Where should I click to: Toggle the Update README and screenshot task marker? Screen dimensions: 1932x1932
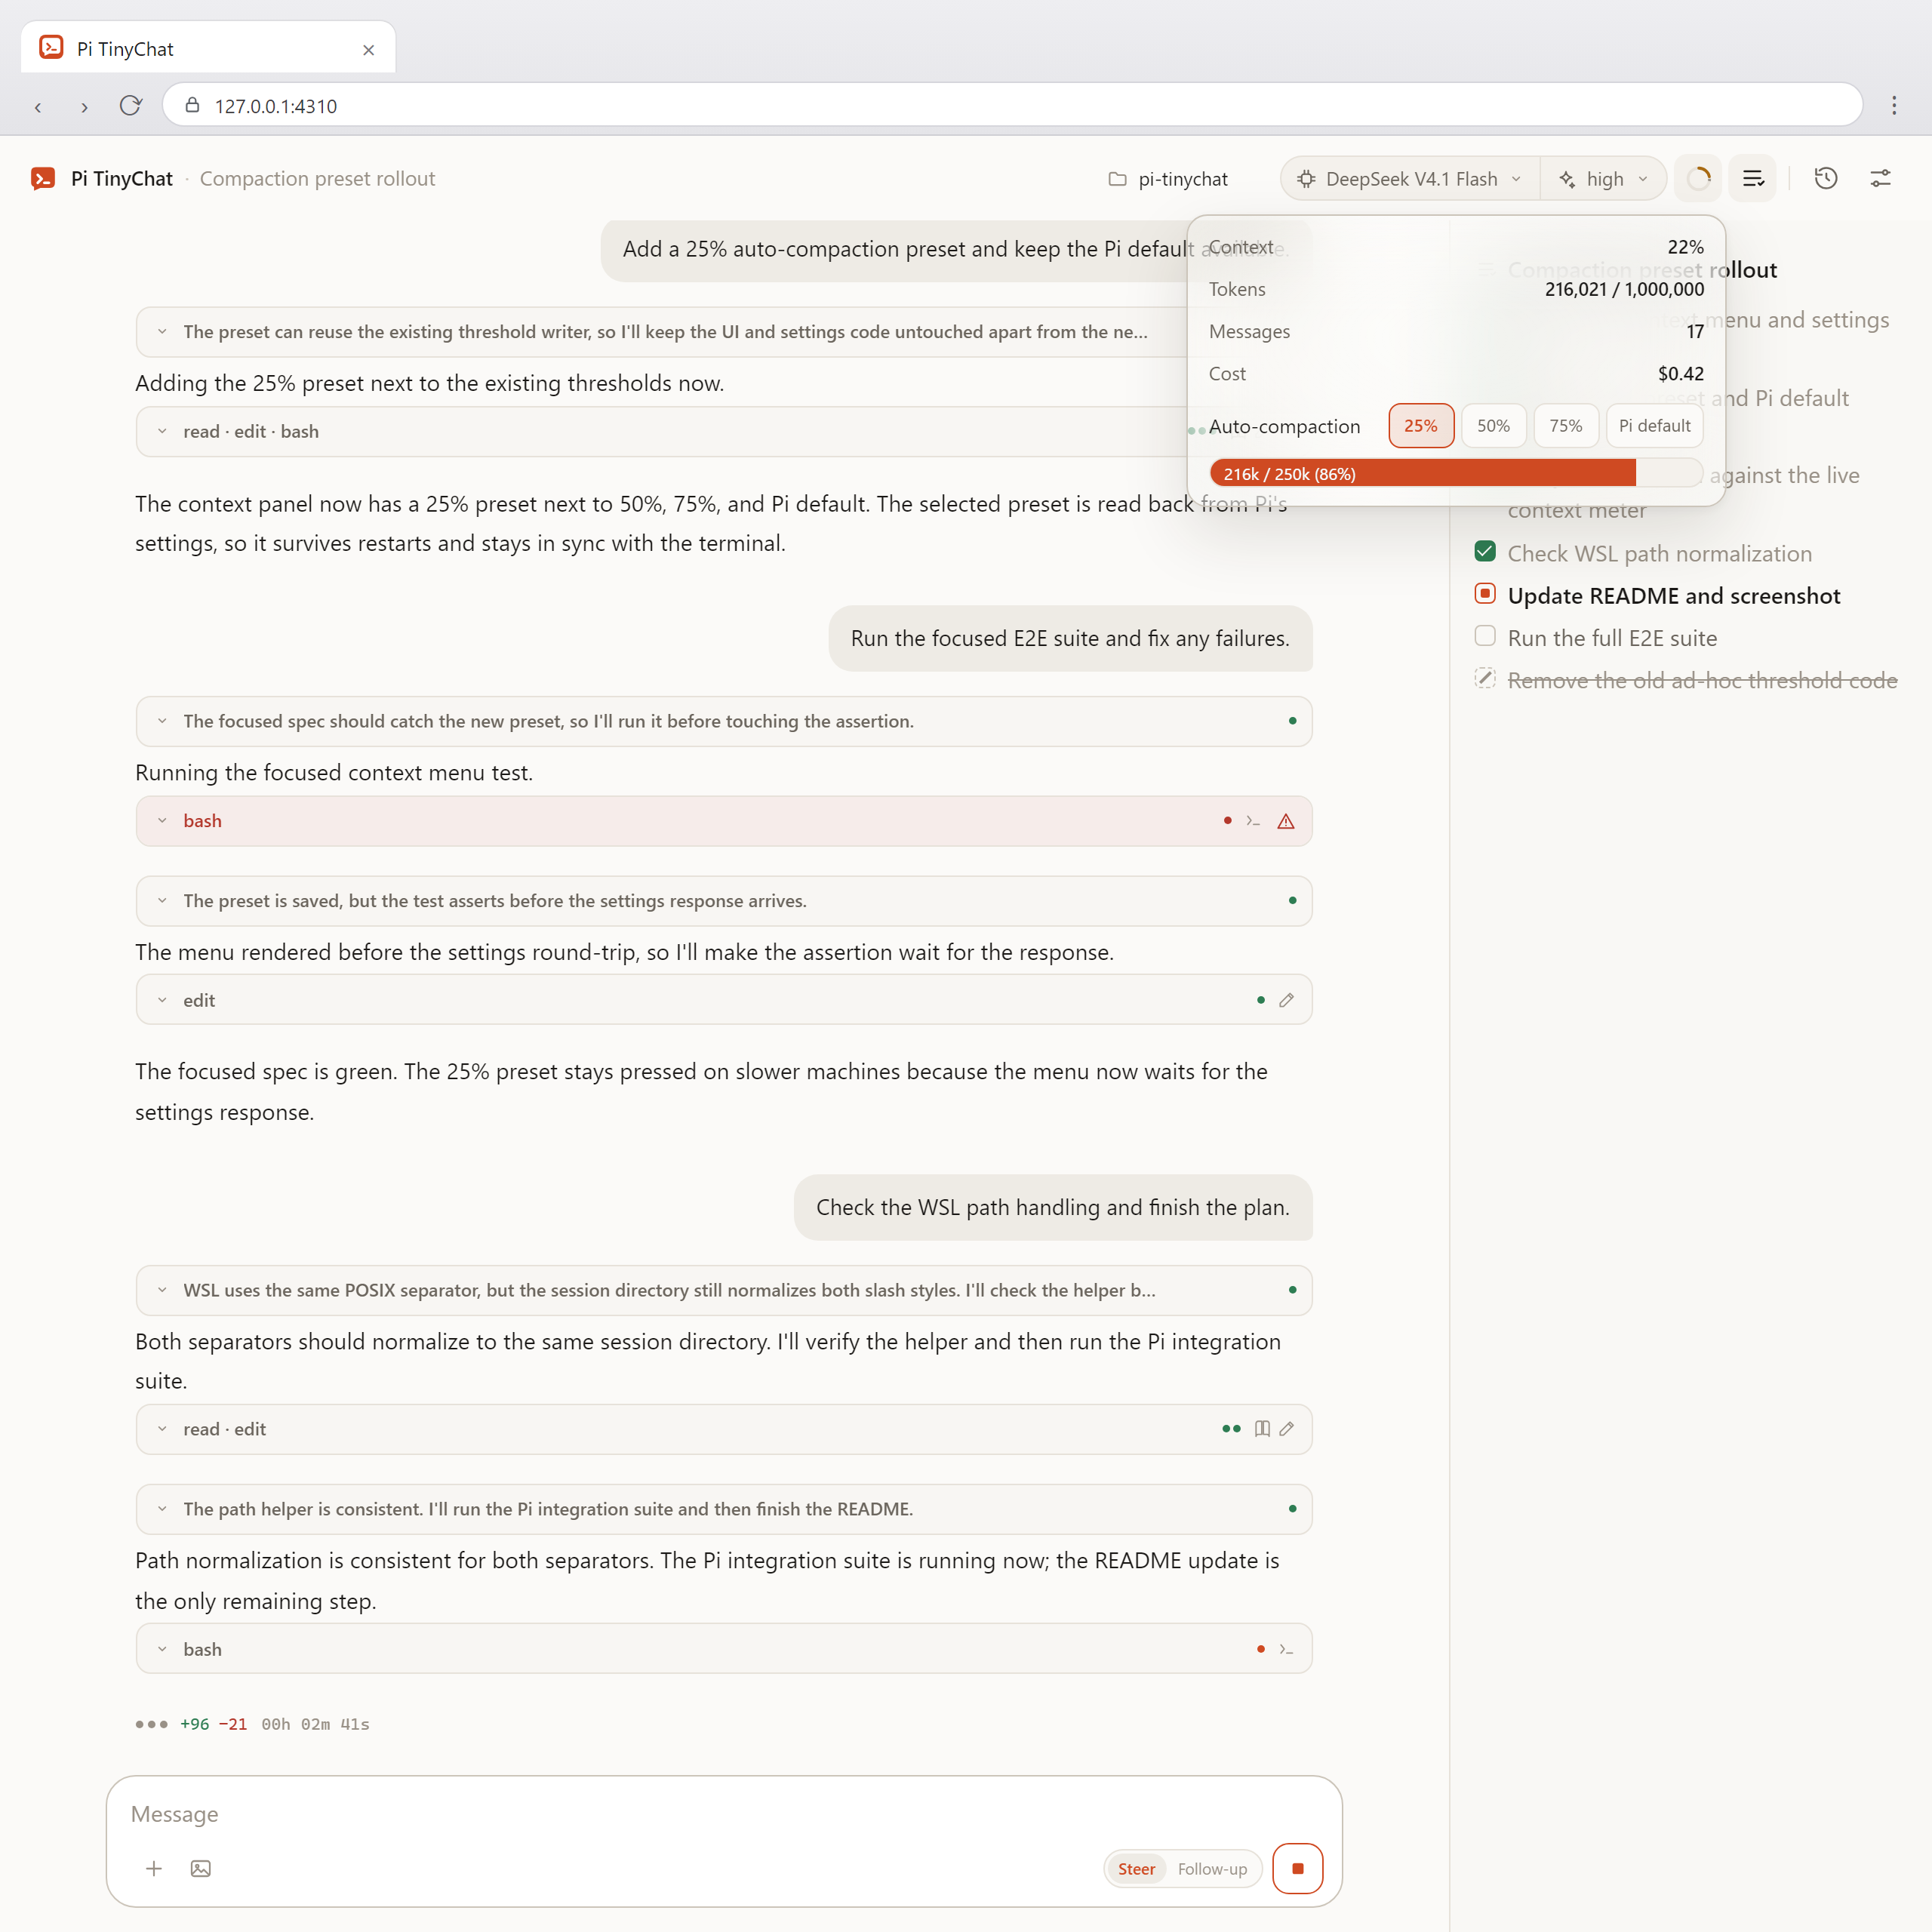[x=1485, y=594]
